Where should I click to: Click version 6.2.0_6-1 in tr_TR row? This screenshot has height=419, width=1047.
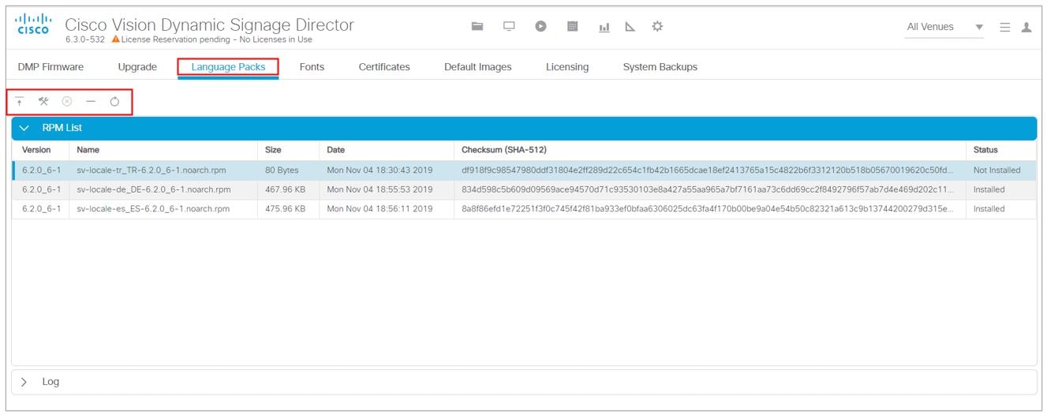point(41,170)
